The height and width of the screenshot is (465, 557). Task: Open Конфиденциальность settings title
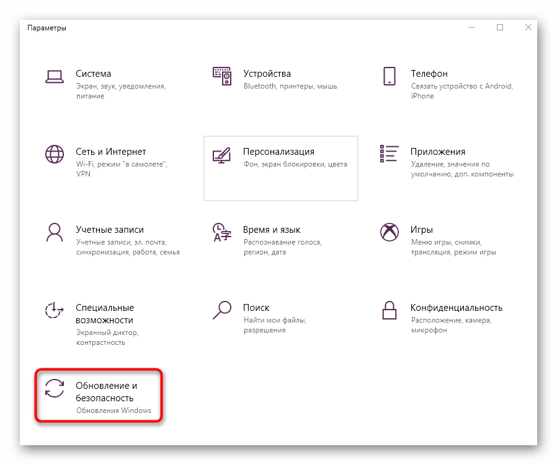click(456, 308)
